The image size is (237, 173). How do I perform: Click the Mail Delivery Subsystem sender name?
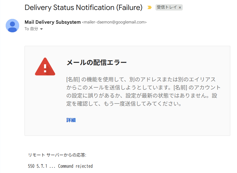coord(53,22)
